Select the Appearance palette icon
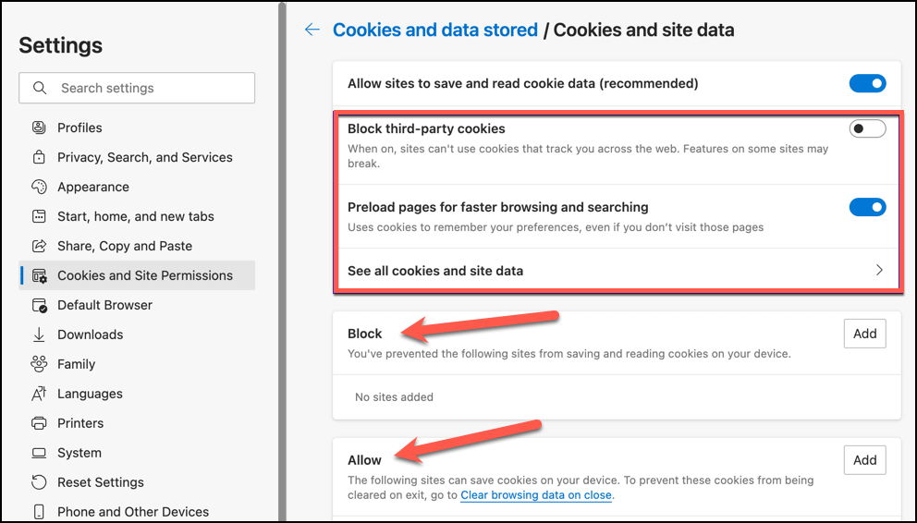917x523 pixels. (39, 187)
